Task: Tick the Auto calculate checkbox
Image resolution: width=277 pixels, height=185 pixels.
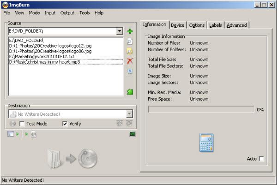Action: point(261,159)
